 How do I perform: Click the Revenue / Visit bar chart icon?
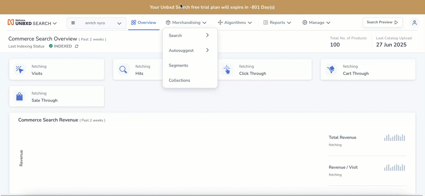point(395,167)
